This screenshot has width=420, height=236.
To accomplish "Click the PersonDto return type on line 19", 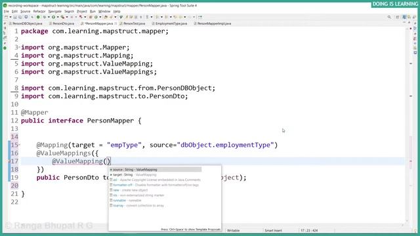I will 81,178.
